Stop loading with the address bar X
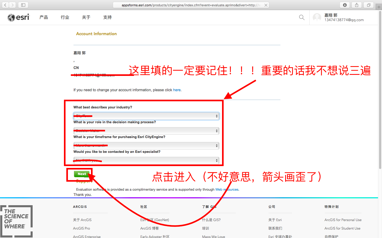Image resolution: width=382 pixels, height=238 pixels. [266, 5]
